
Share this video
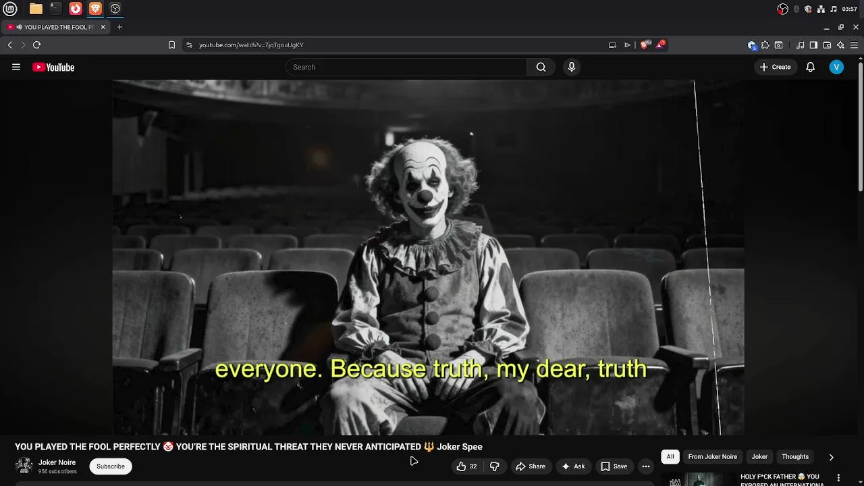pyautogui.click(x=531, y=466)
